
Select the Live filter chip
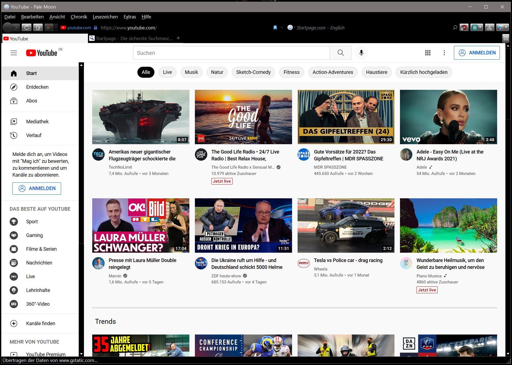tap(167, 72)
